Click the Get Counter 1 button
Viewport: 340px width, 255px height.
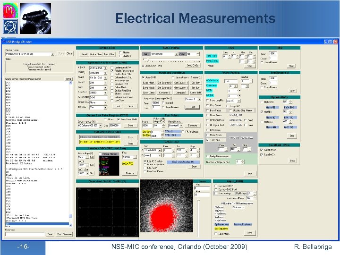point(181,88)
